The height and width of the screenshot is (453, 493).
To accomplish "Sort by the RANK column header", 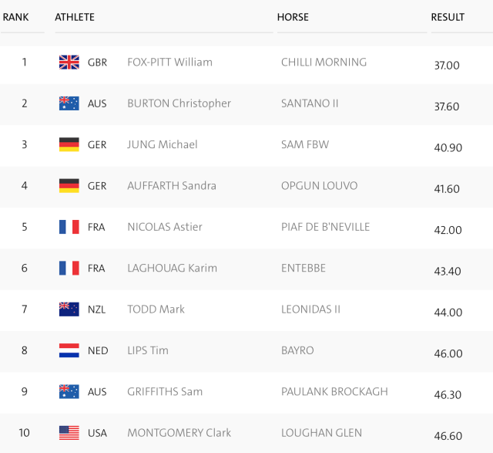I will (x=15, y=17).
